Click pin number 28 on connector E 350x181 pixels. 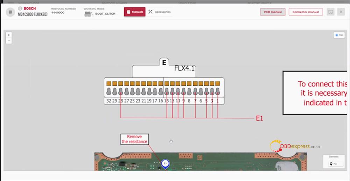(x=120, y=101)
